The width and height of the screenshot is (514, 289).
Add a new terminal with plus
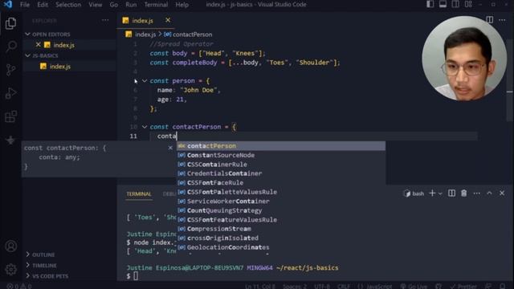pyautogui.click(x=432, y=193)
